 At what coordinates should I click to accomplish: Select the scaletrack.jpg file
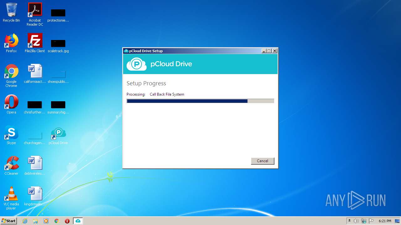[58, 46]
